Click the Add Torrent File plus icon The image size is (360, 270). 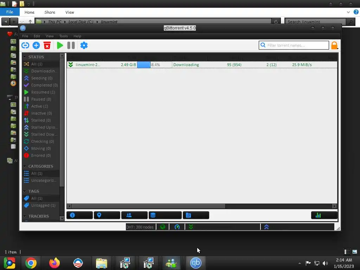(x=36, y=45)
